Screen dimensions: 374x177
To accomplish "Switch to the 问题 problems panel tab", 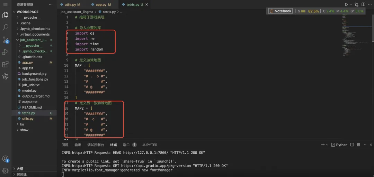I will (x=65, y=145).
